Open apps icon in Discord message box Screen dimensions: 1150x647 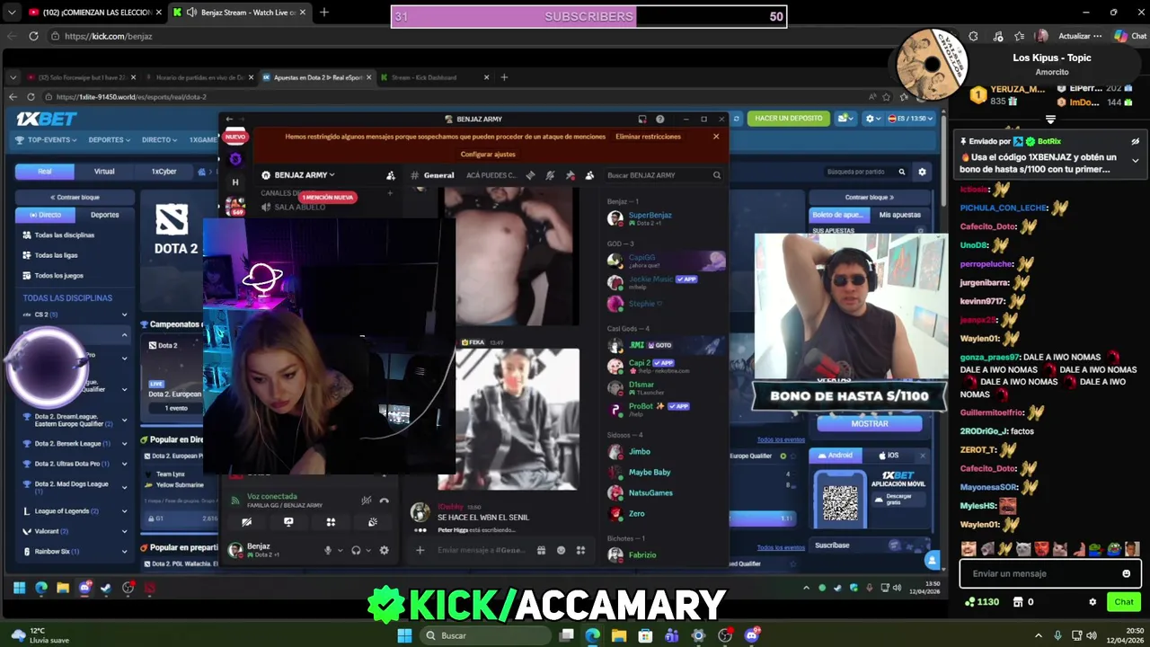pos(580,550)
